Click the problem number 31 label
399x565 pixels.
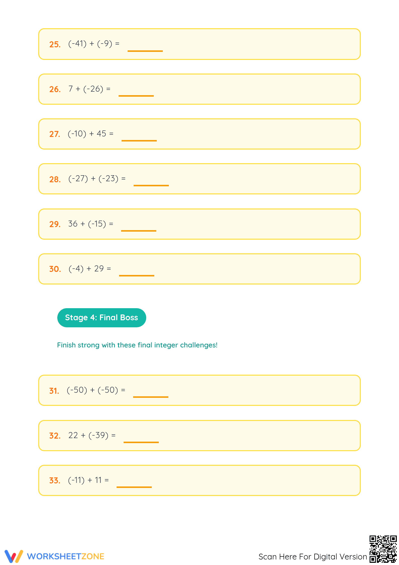tap(54, 391)
